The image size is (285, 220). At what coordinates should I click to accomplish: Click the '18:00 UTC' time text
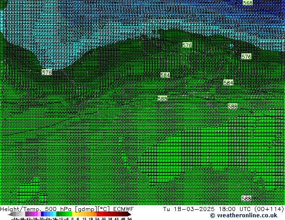236,209
